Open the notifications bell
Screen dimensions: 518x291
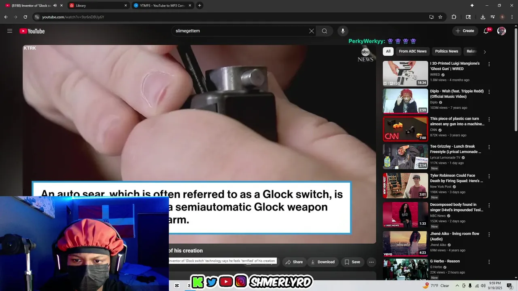486,31
